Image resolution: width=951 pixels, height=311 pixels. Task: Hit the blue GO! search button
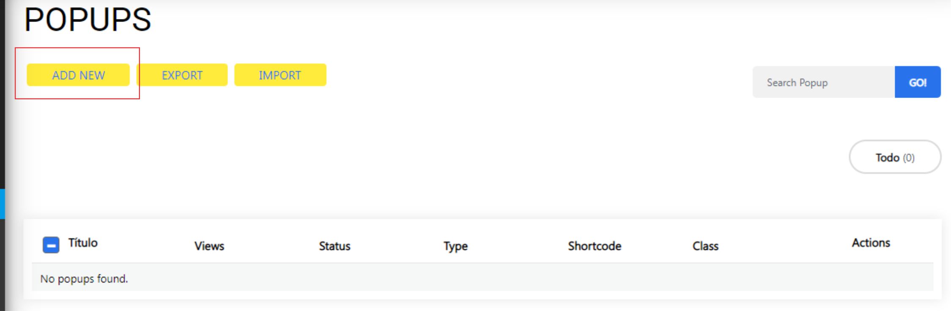(918, 82)
